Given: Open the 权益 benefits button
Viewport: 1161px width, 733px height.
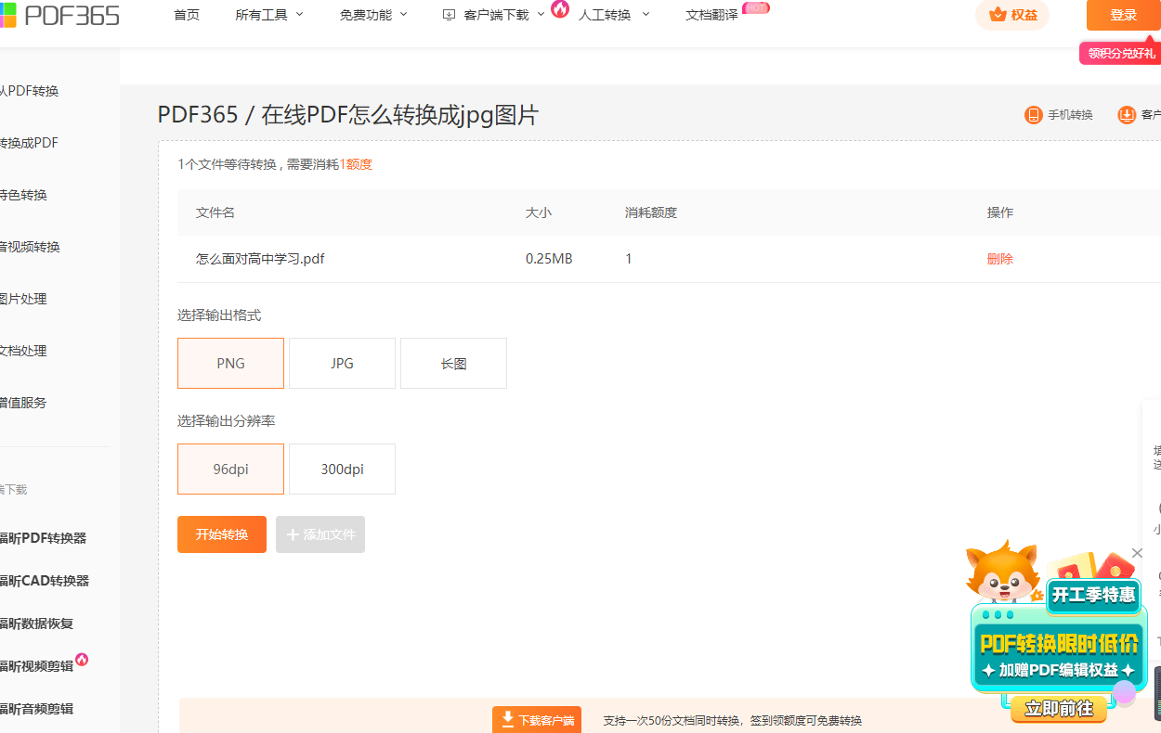Looking at the screenshot, I should pyautogui.click(x=1012, y=15).
